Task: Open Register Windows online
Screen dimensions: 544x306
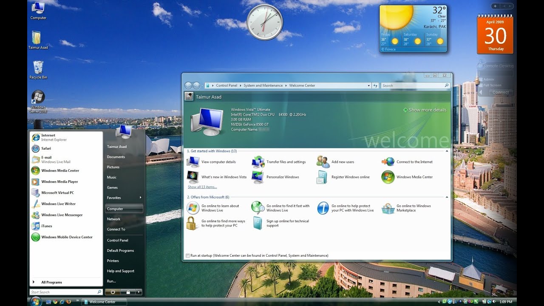Action: coord(343,177)
